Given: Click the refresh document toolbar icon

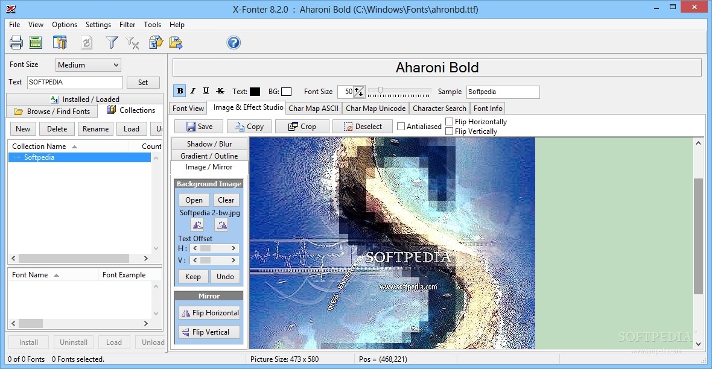Looking at the screenshot, I should (x=86, y=43).
